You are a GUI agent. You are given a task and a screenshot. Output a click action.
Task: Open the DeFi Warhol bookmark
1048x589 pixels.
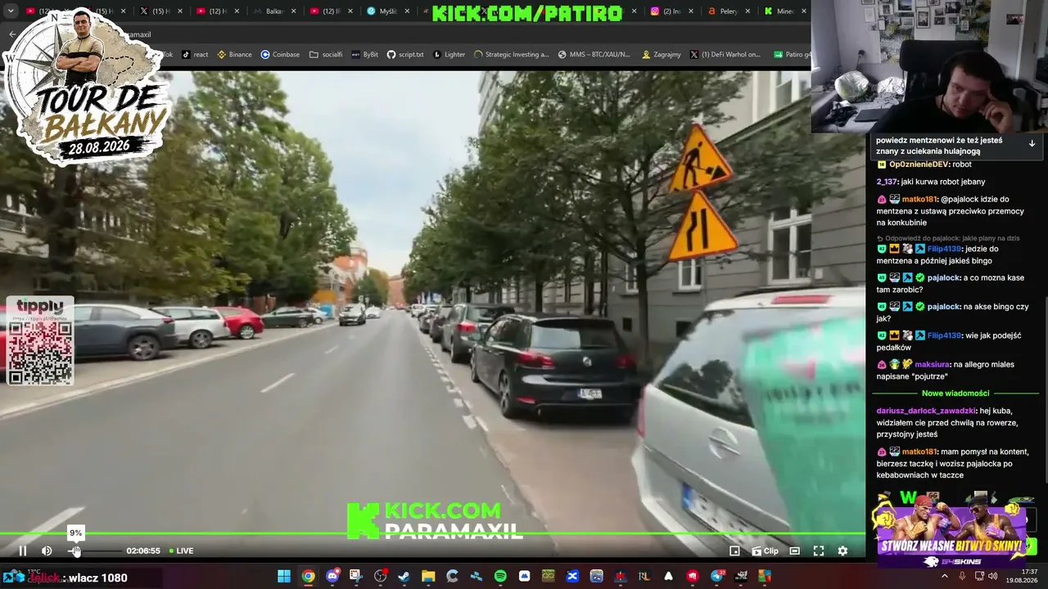pos(725,55)
